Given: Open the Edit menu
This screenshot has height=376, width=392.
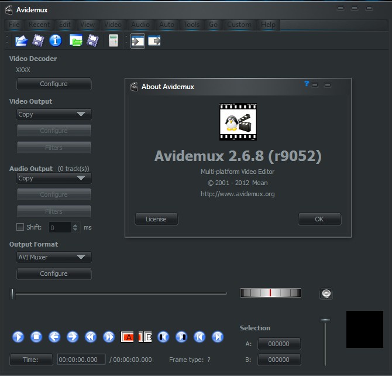Looking at the screenshot, I should pyautogui.click(x=65, y=25).
